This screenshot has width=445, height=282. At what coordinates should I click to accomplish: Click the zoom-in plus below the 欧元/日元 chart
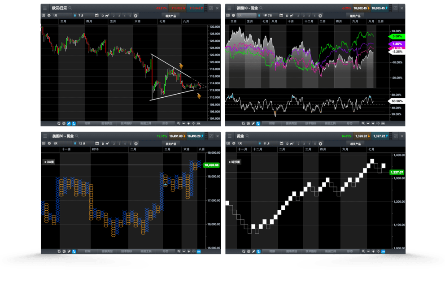click(188, 123)
